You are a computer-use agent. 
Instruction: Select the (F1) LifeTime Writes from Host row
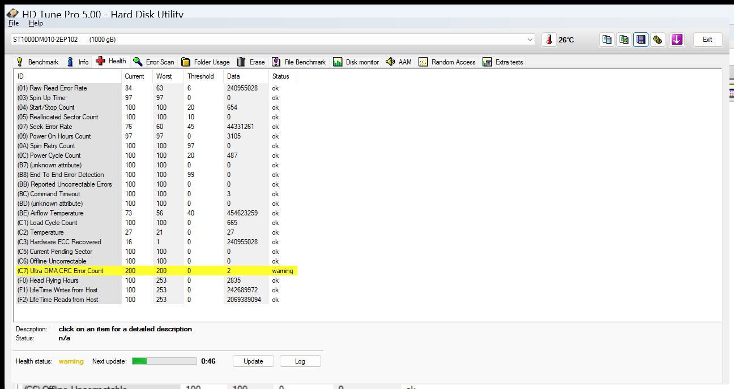coord(156,290)
